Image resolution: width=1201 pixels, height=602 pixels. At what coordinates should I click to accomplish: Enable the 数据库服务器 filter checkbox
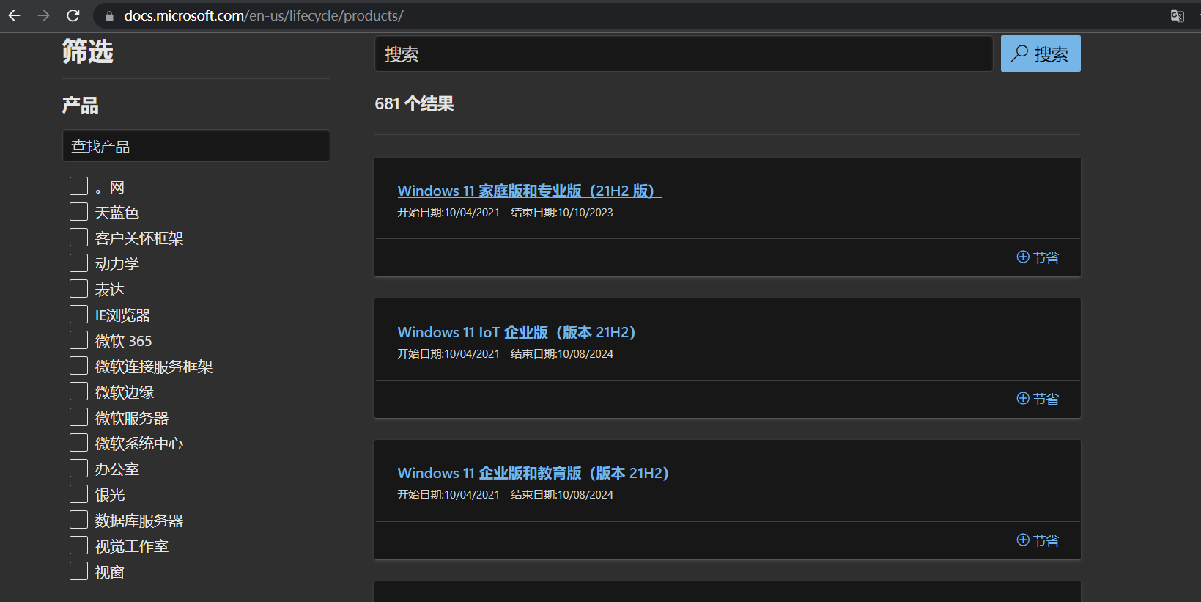(78, 520)
